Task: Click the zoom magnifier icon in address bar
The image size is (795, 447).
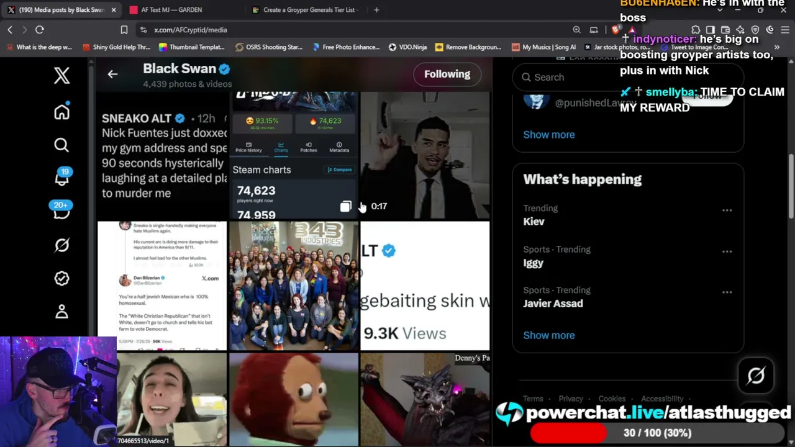Action: [577, 30]
